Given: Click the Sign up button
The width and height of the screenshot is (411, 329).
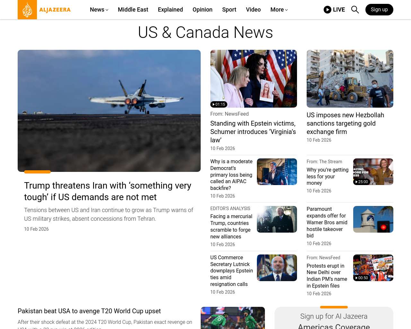Looking at the screenshot, I should point(379,10).
